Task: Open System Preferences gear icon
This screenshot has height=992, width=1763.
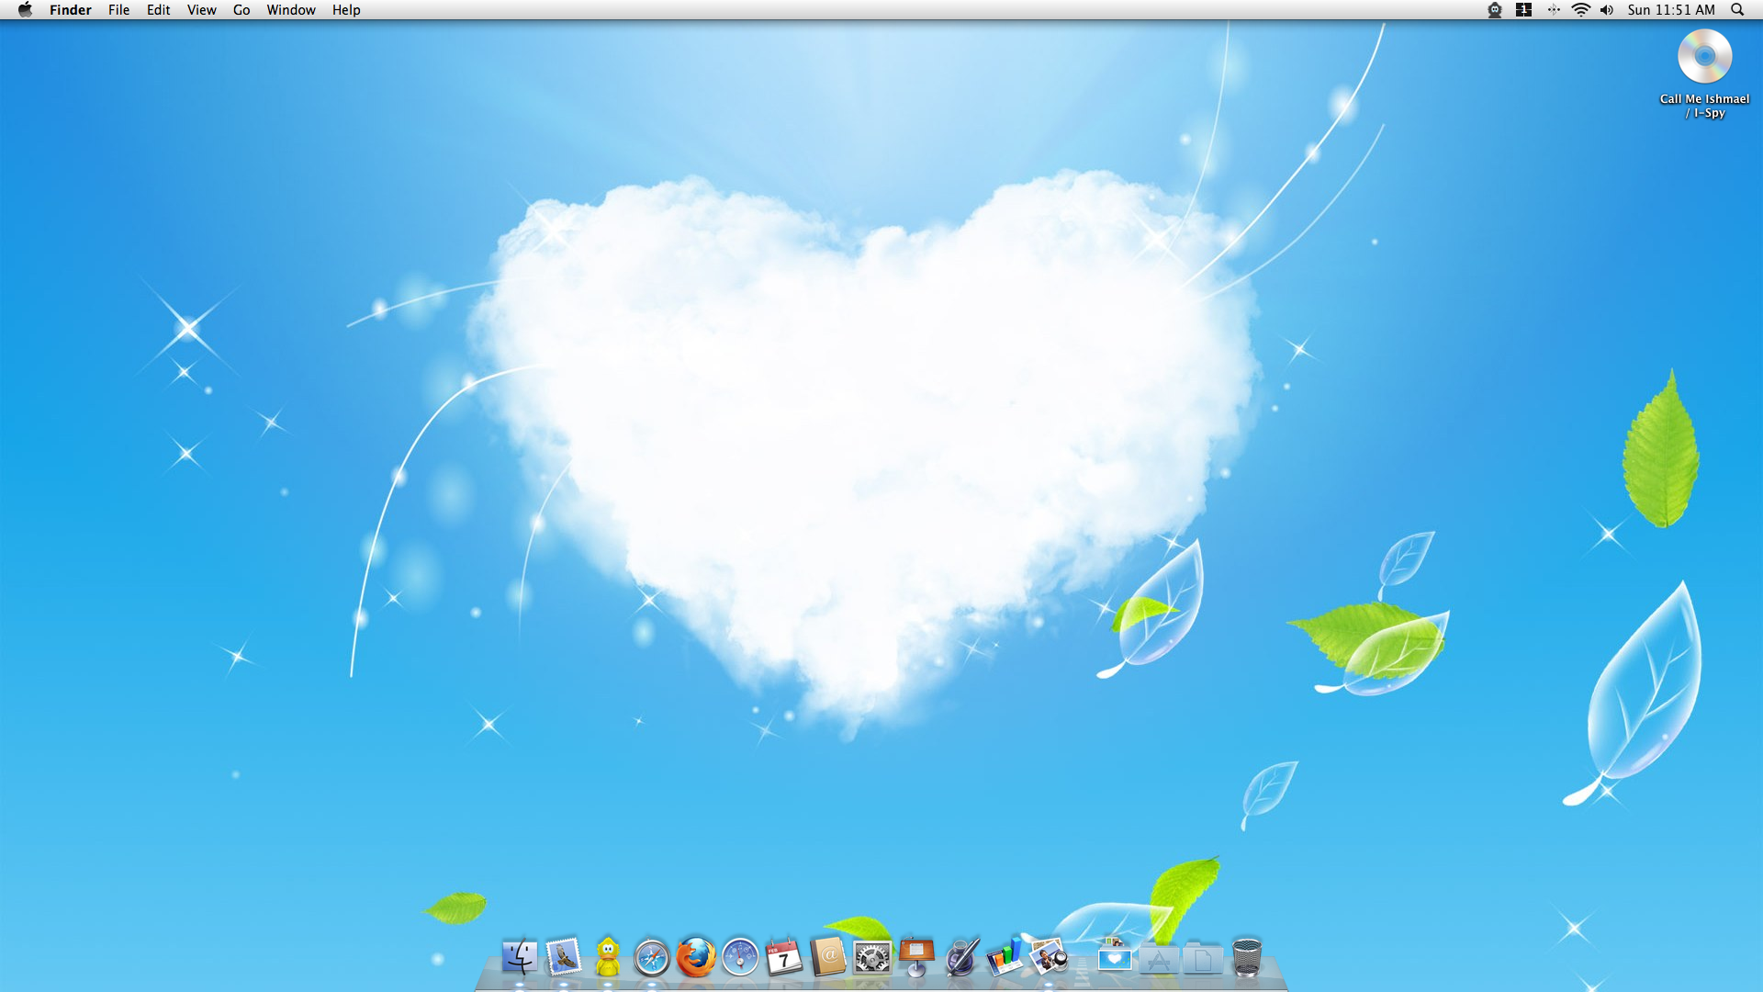Action: point(872,958)
